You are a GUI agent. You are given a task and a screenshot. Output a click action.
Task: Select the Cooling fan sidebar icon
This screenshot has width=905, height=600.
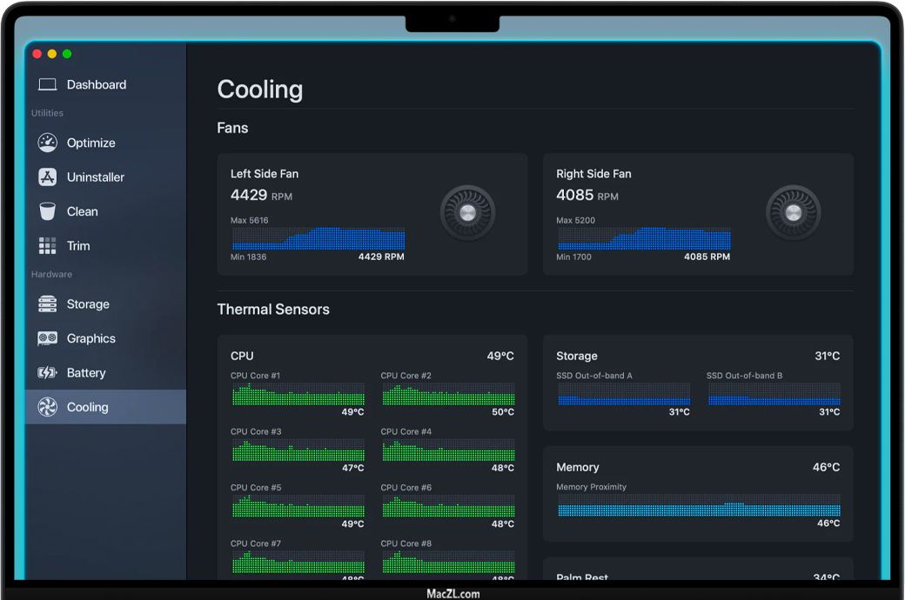pyautogui.click(x=48, y=407)
